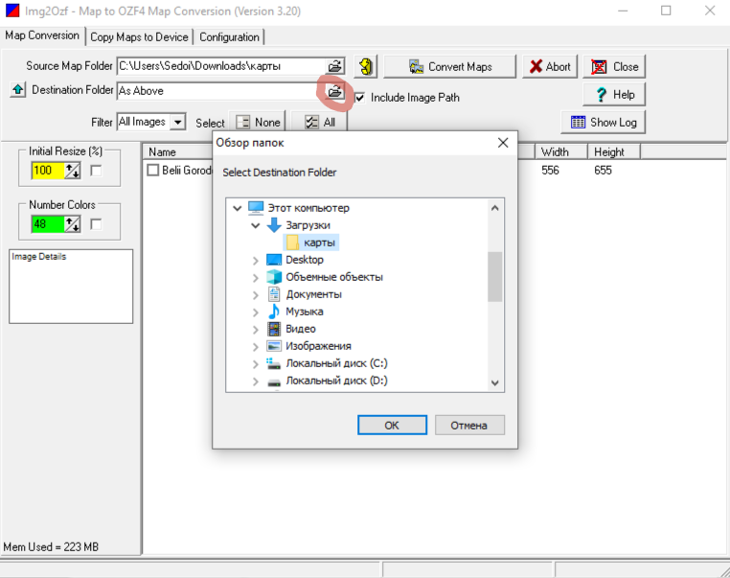730x578 pixels.
Task: Start conversion with the Convert Maps button
Action: point(450,66)
